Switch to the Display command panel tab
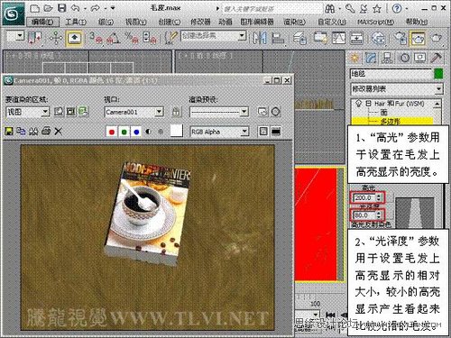This screenshot has height=338, width=451. (420, 58)
